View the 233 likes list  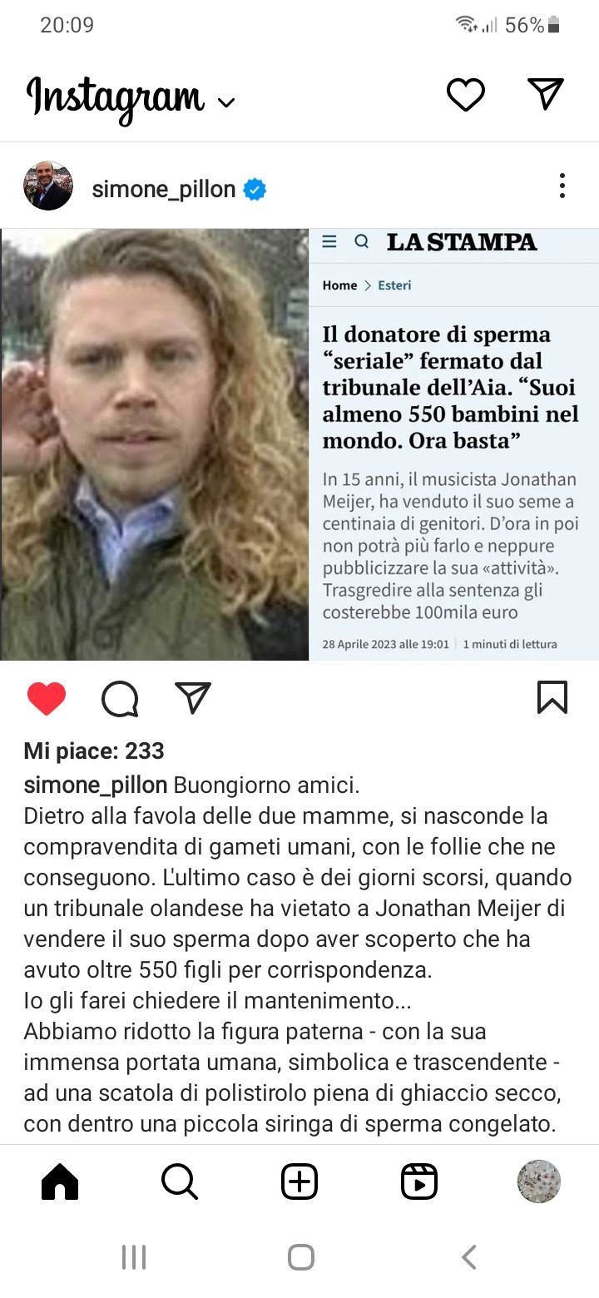94,751
